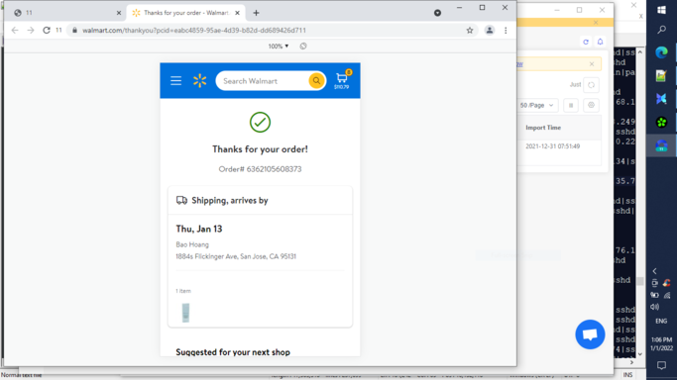Open a new Chrome tab

[x=256, y=13]
